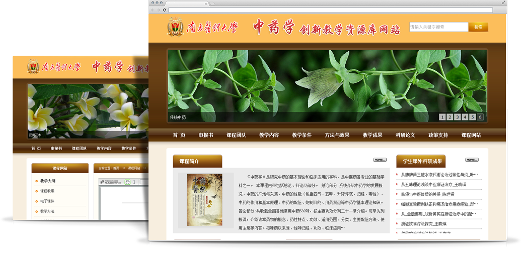Go to 科研论文 in front navigation bar

point(405,135)
